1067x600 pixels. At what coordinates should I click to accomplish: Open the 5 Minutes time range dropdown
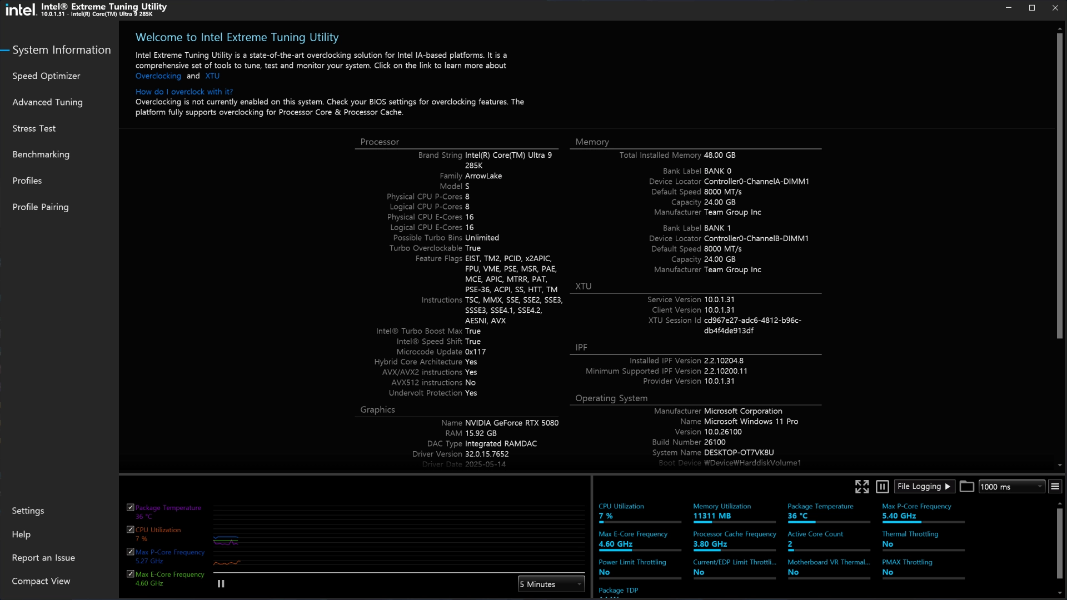(x=551, y=584)
